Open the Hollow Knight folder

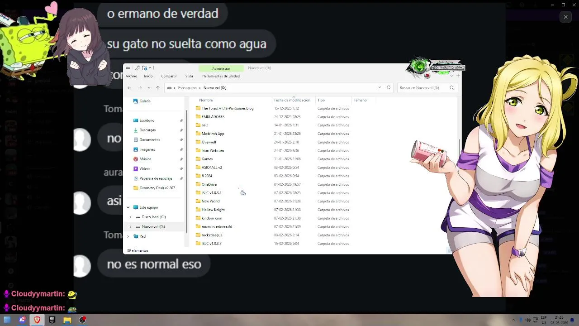coord(213,210)
